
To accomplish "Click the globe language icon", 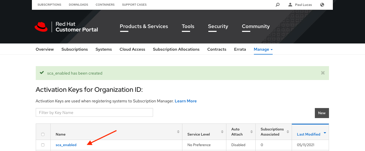I will click(322, 5).
